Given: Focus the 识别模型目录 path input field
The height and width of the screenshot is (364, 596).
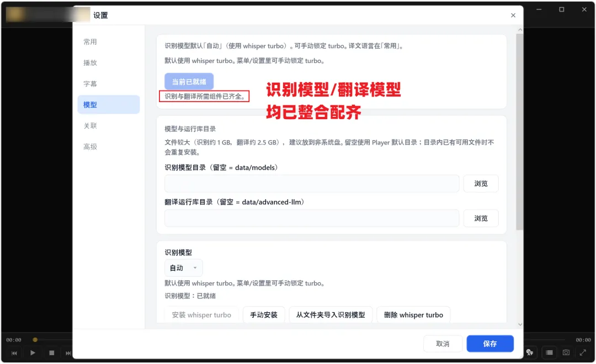Looking at the screenshot, I should [x=312, y=184].
